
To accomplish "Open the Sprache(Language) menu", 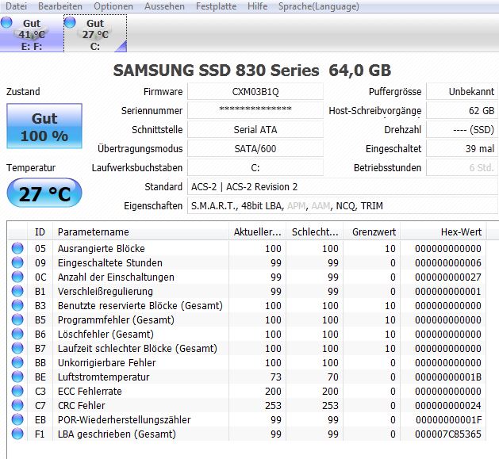I will (x=319, y=6).
